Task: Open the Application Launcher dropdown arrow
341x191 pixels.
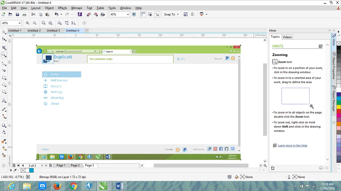Action: 206,14
